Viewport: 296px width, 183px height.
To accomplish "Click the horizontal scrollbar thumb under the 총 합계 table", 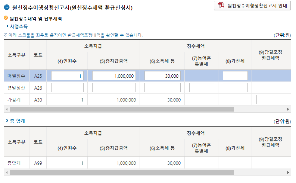I will pyautogui.click(x=122, y=172).
